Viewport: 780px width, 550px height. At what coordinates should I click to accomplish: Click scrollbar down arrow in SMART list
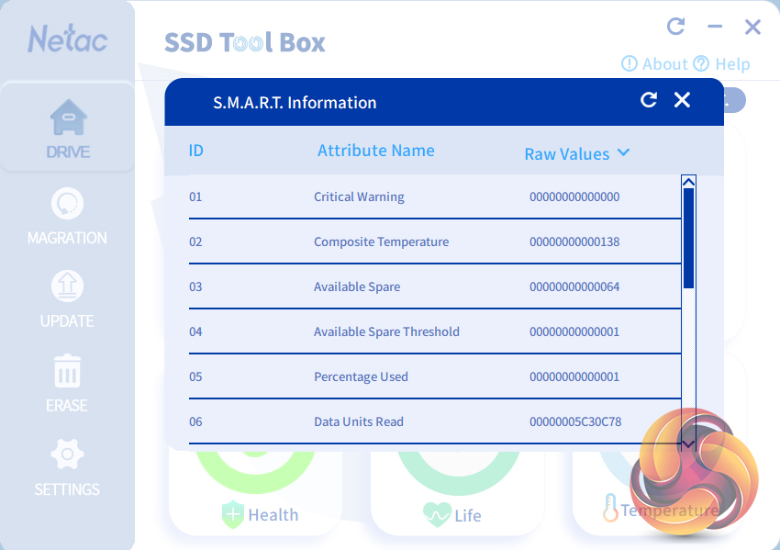coord(688,444)
